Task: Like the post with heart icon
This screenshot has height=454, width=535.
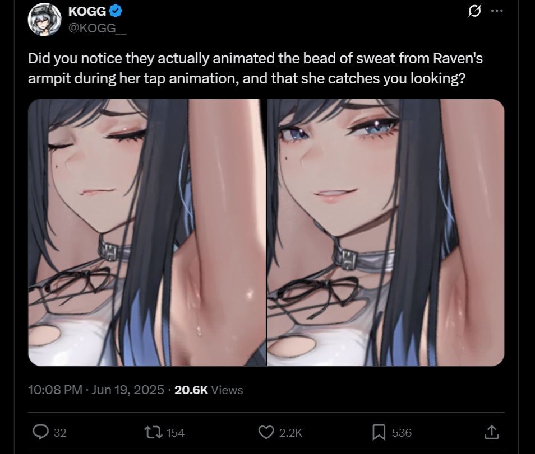Action: click(x=266, y=433)
